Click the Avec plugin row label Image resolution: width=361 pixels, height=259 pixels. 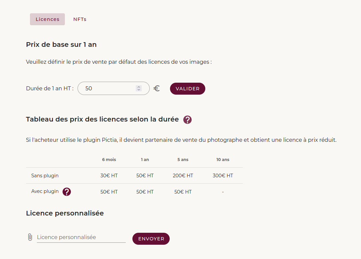(x=45, y=192)
